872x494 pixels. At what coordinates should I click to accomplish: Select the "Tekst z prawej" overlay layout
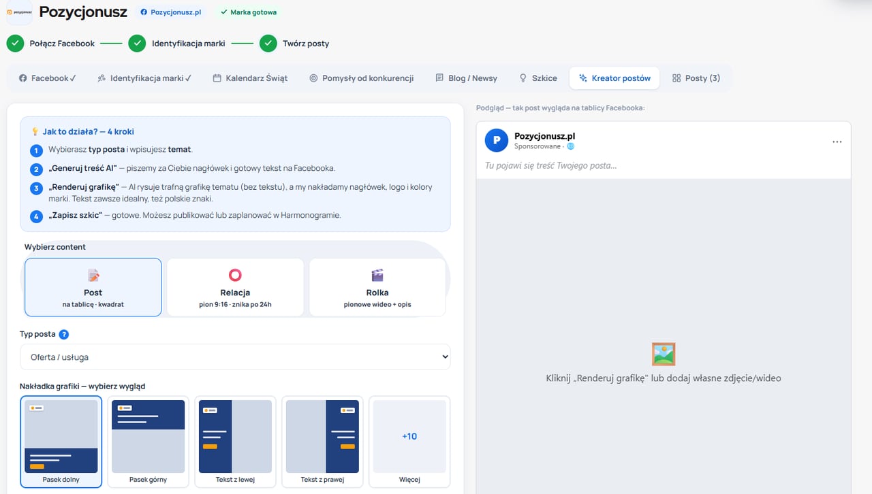(322, 442)
